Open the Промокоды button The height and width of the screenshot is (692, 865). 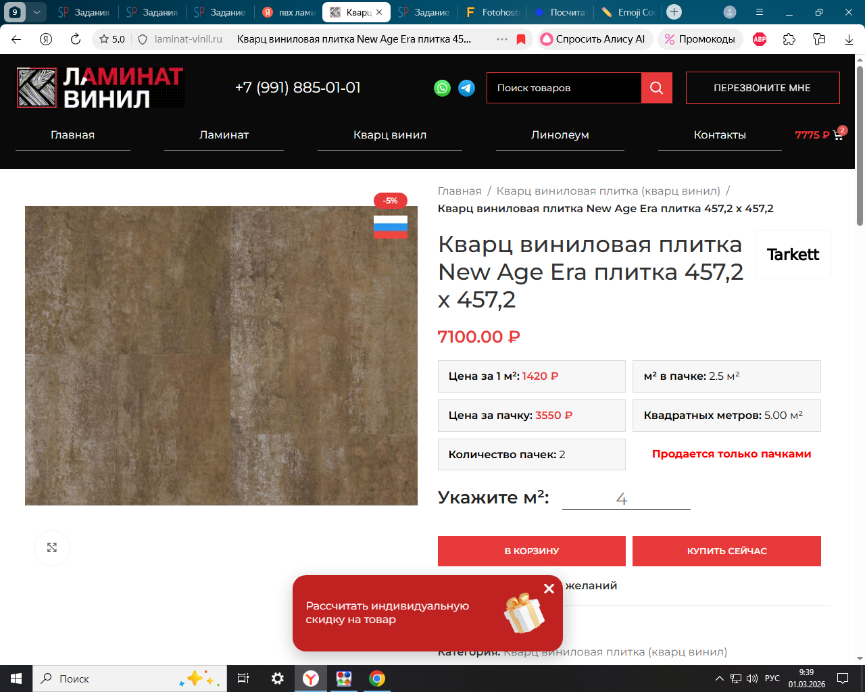(x=700, y=39)
